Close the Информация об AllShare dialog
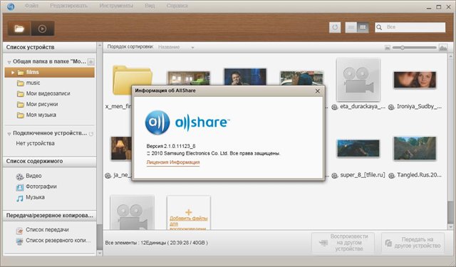Screen dimensions: 456x267 click(318, 91)
